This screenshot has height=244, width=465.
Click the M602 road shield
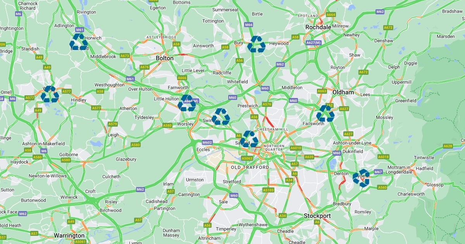[x=207, y=143]
